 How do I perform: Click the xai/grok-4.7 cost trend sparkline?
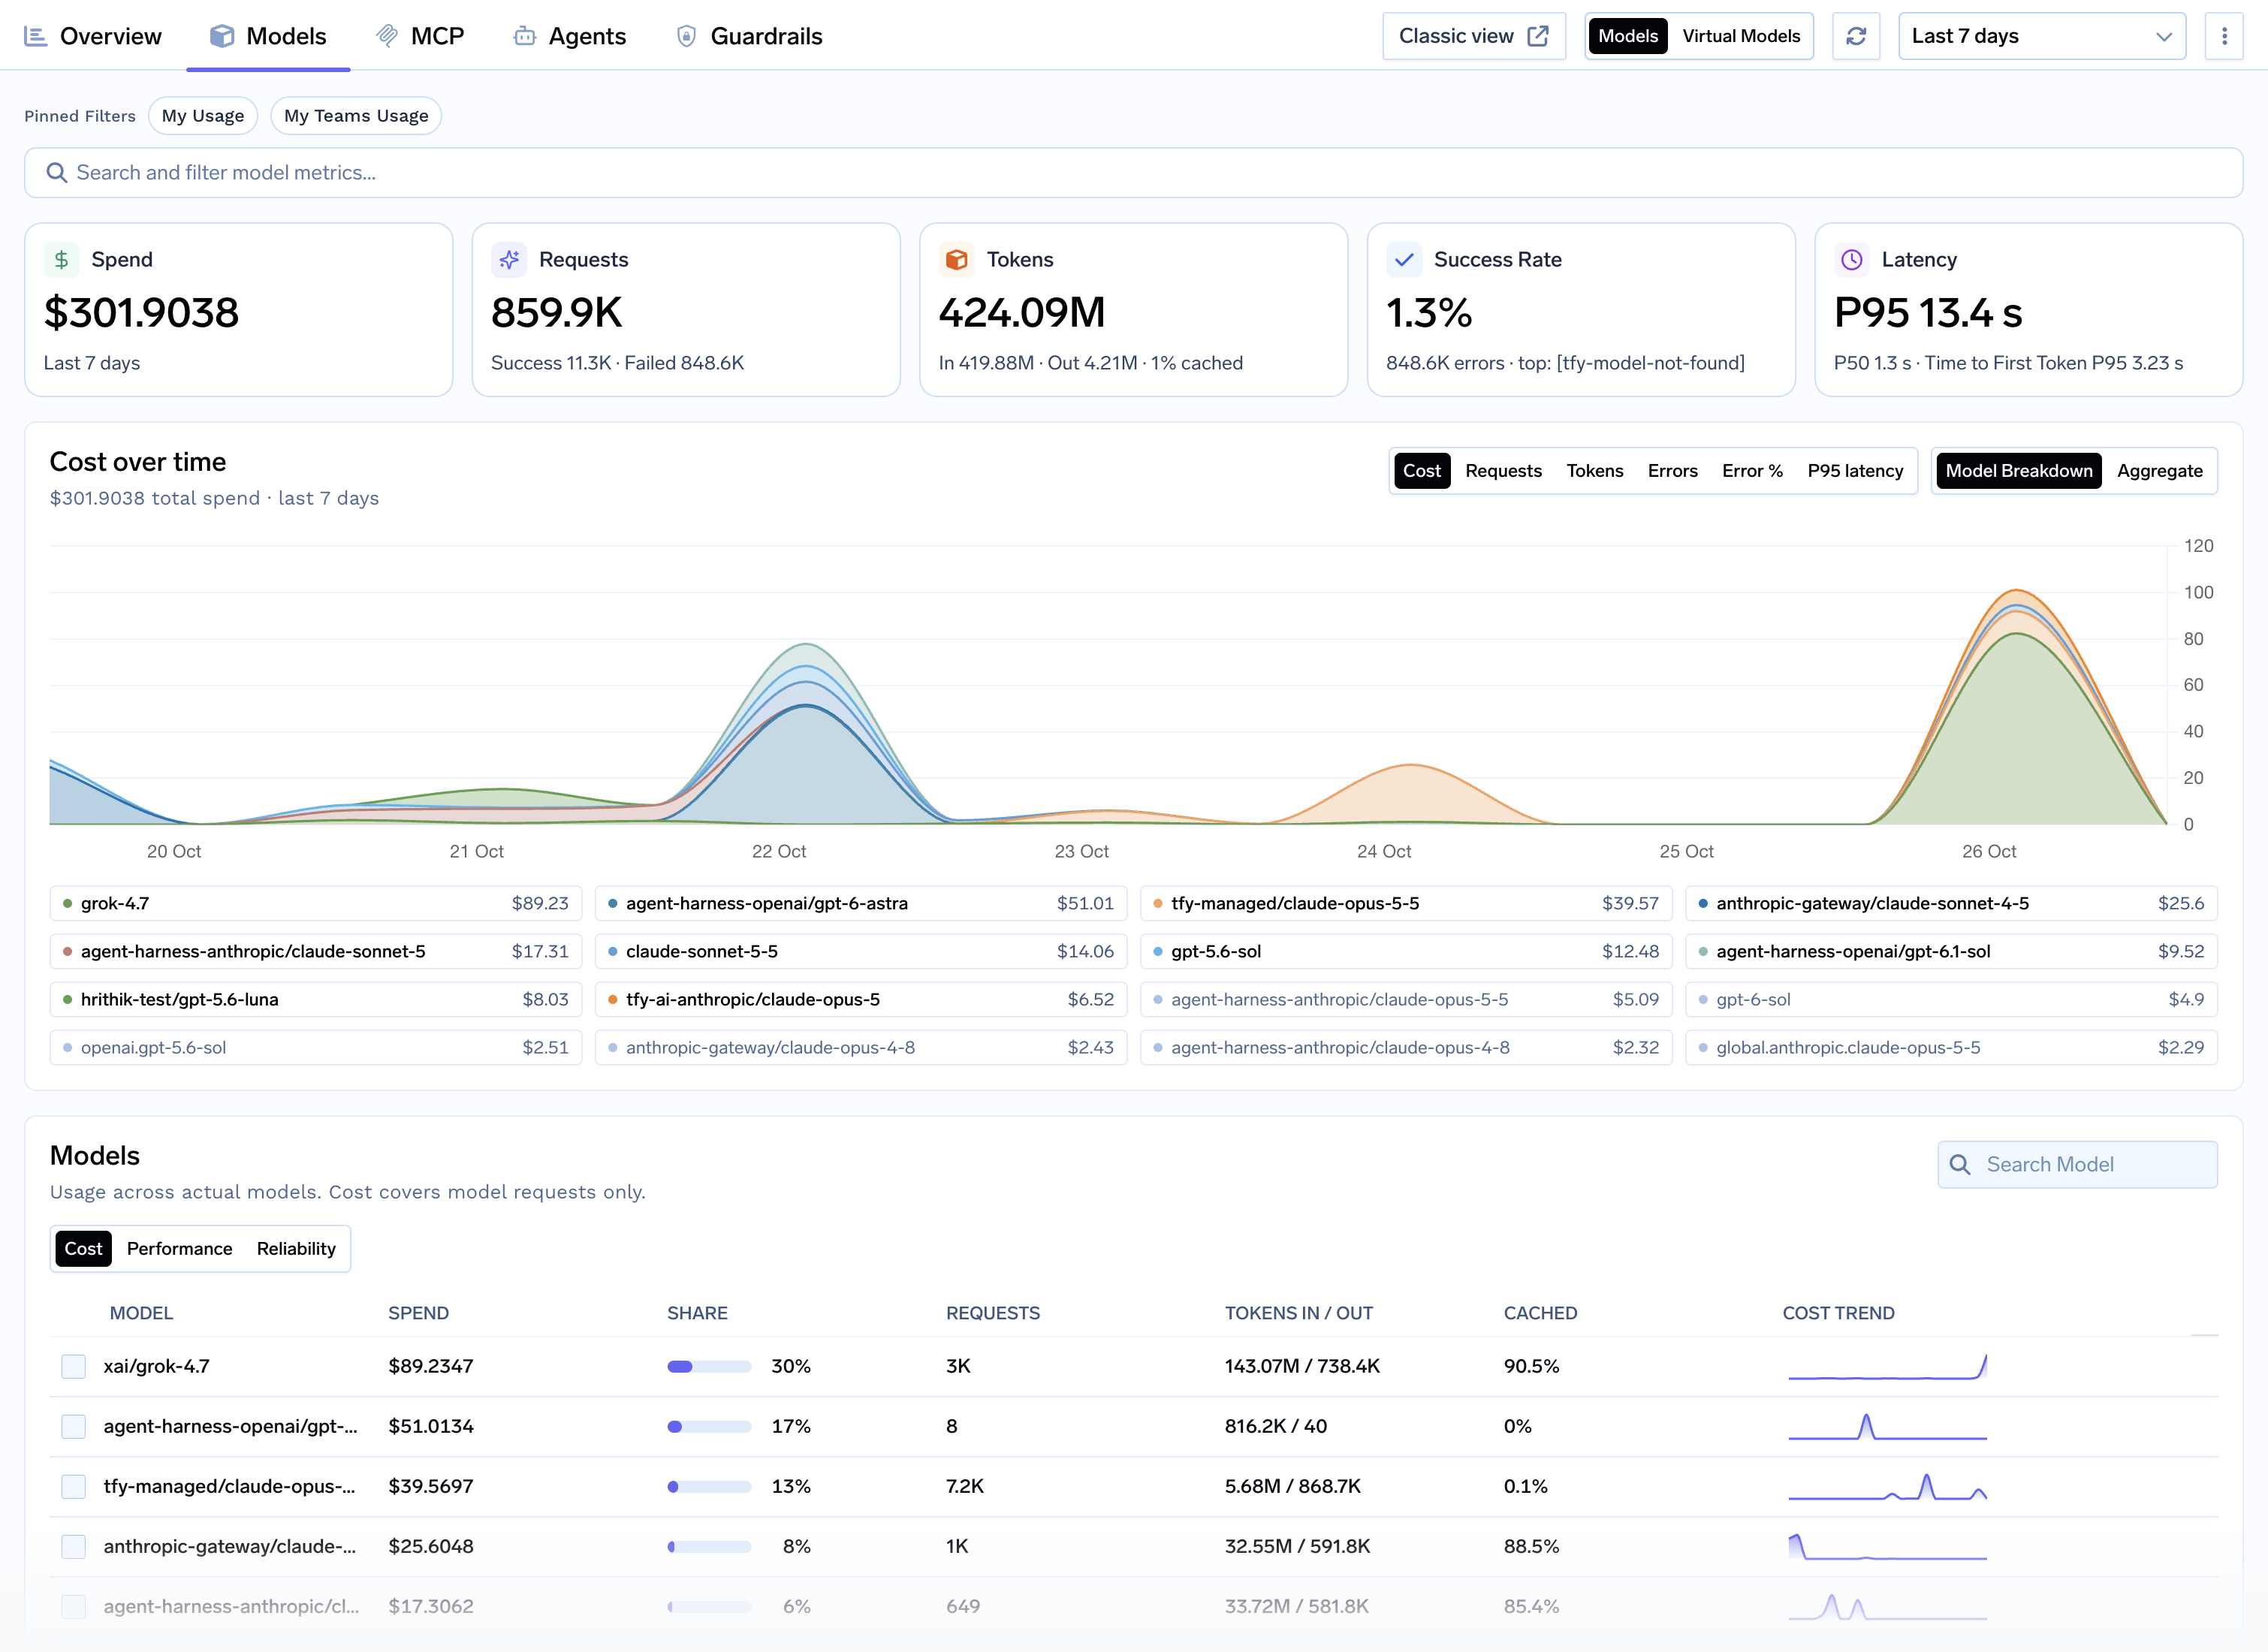(x=1887, y=1367)
